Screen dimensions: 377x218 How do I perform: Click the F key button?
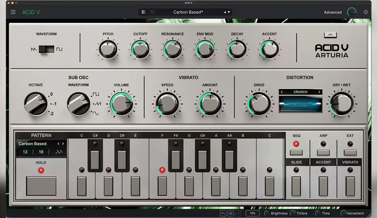tap(162, 186)
